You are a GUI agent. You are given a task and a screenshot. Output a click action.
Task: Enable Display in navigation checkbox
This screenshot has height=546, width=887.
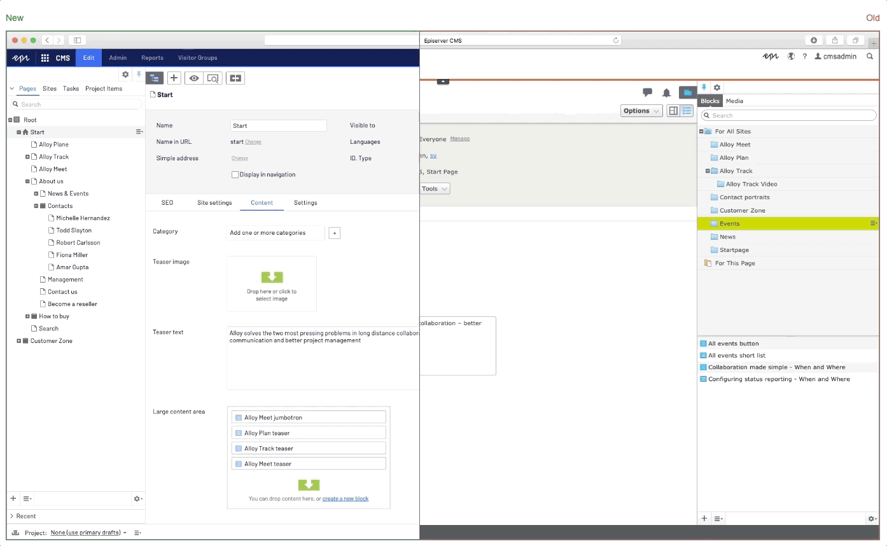[235, 174]
